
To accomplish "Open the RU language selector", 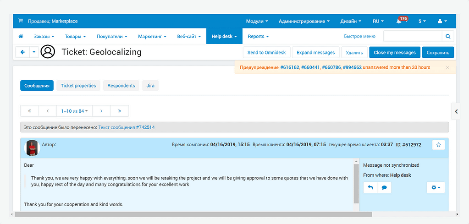I will (x=378, y=22).
